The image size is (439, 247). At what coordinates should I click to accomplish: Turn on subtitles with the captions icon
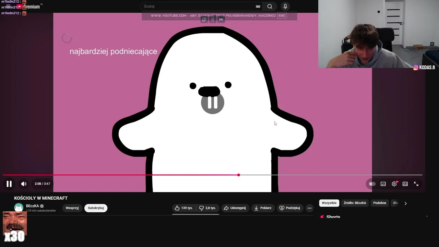[383, 184]
